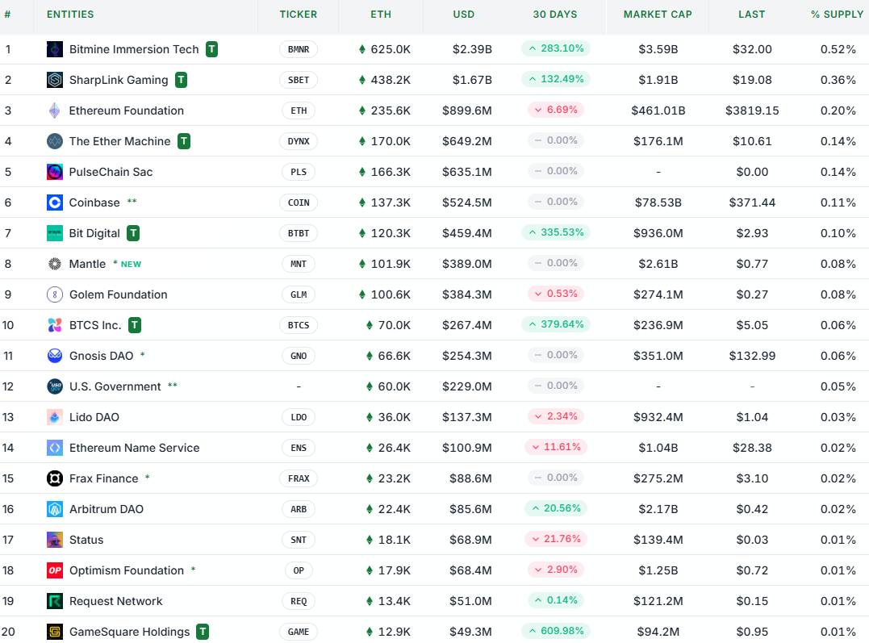Click the Coinbase logo icon
Screen dimensions: 869x643
54,203
